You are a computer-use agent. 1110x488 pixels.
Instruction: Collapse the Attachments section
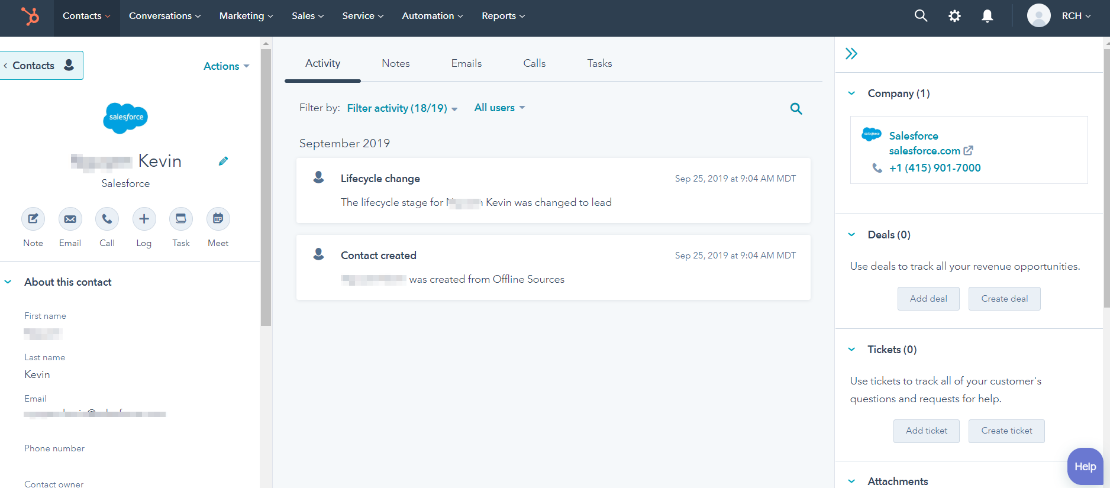coord(851,481)
